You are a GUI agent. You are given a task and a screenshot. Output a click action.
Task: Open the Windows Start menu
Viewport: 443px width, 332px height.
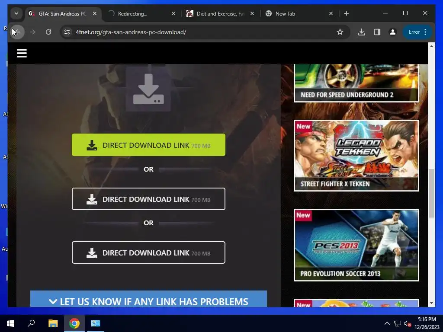(x=10, y=323)
